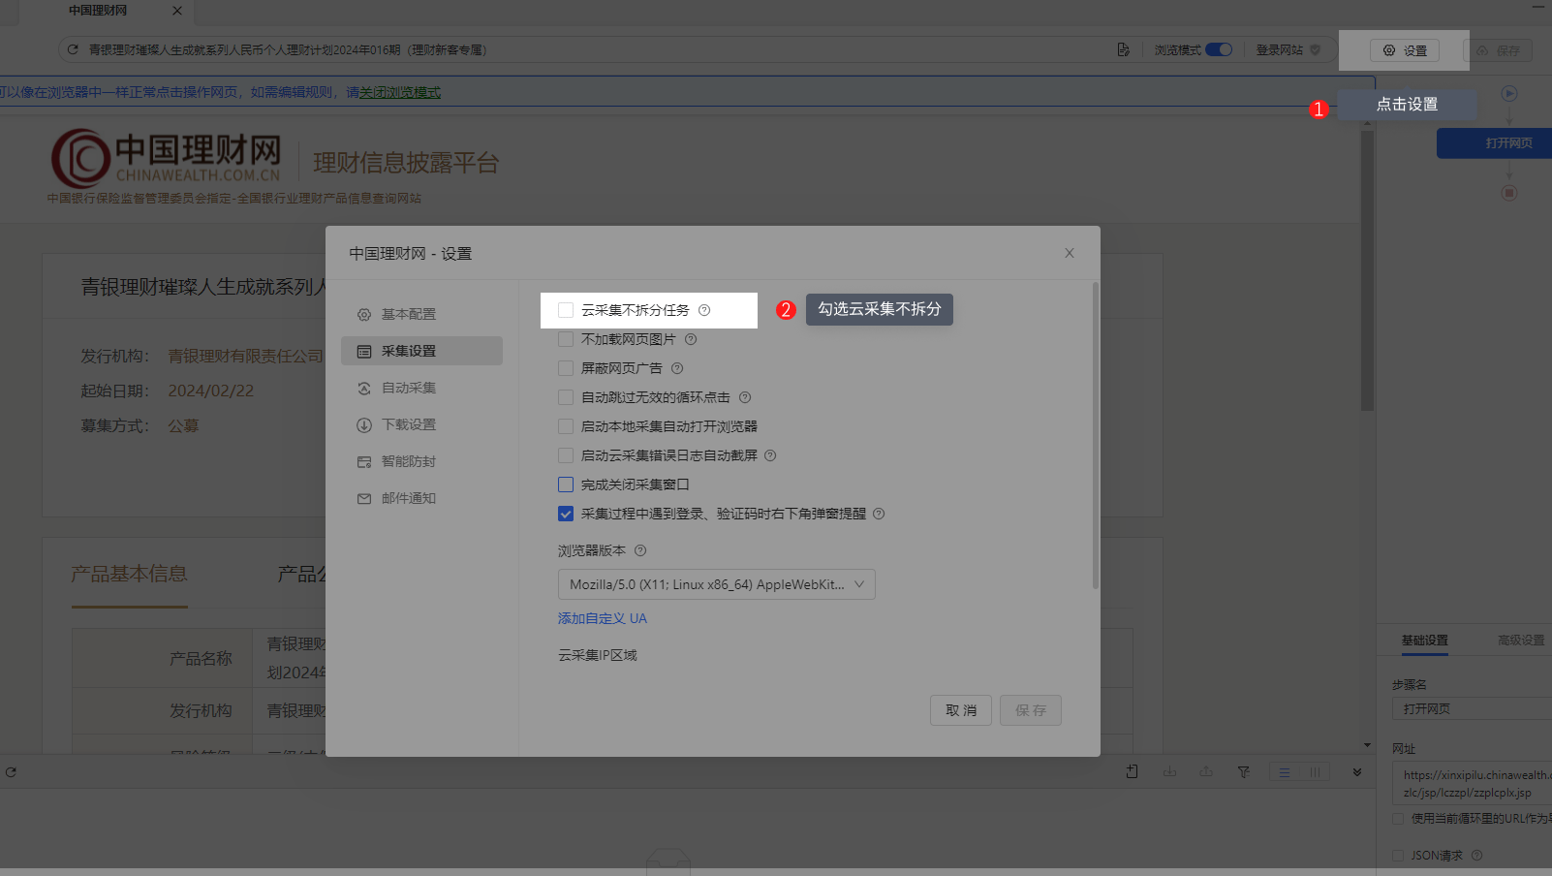
Task: Click the help icon next to 屏蔽网页广告
Action: [x=677, y=368]
